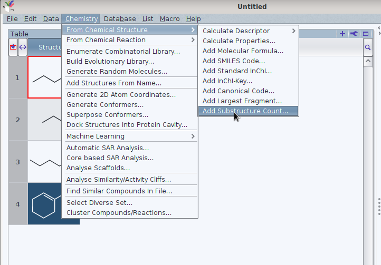
Task: Expand the Calculate Descriptor submenu
Action: [x=248, y=31]
